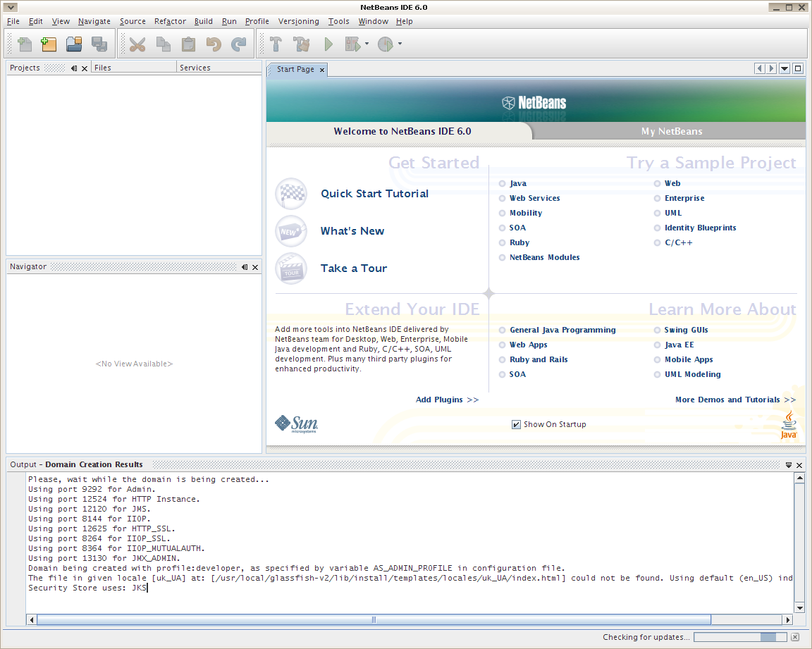Click the Profile Main Project icon
Image resolution: width=812 pixels, height=649 pixels.
(x=386, y=44)
